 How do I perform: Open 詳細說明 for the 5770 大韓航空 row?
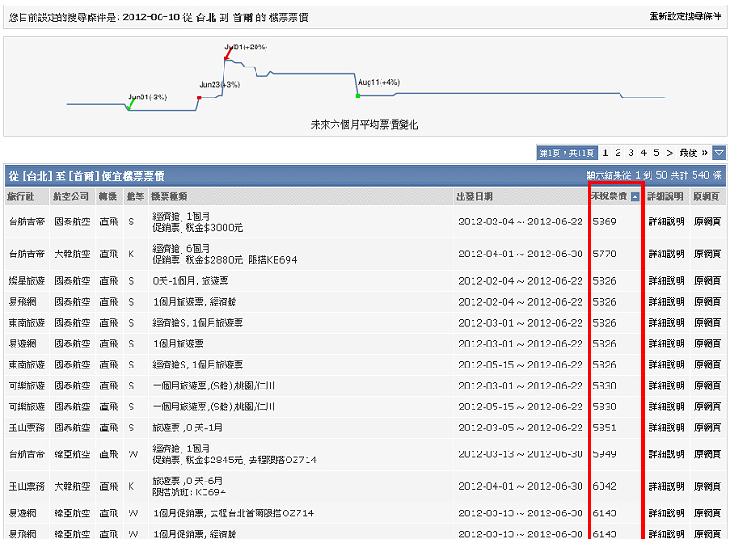[x=667, y=254]
